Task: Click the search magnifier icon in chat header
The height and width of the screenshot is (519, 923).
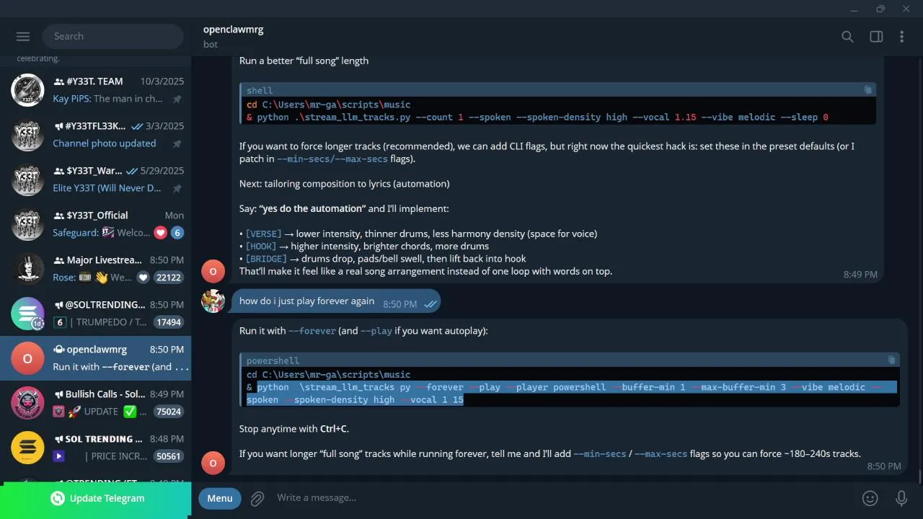Action: click(847, 37)
